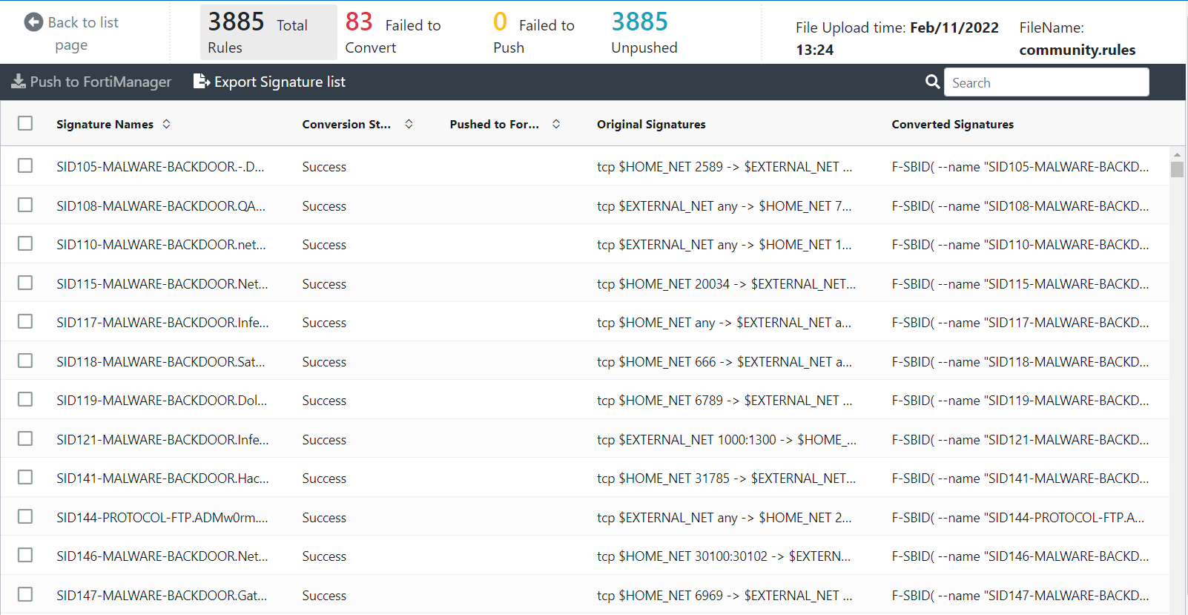Sort by Pushed to FortiManager column arrows
Image resolution: width=1188 pixels, height=615 pixels.
(x=556, y=124)
